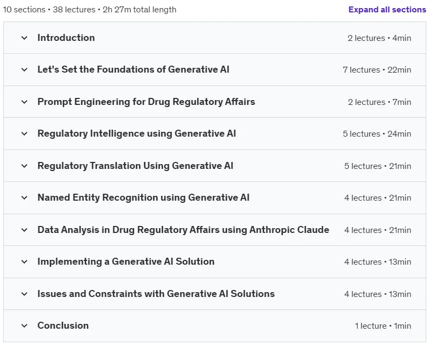Expand the Conclusion section chevron
Viewport: 429px width, 347px height.
pyautogui.click(x=24, y=326)
